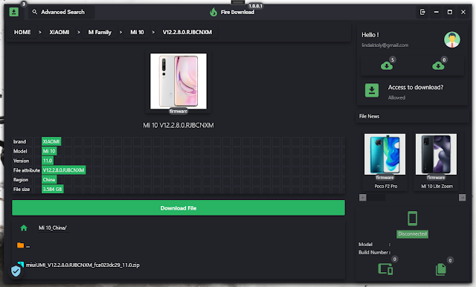Click the Mi 10 firmware thumbnail image
Screen dimensions: 476x287
point(178,81)
